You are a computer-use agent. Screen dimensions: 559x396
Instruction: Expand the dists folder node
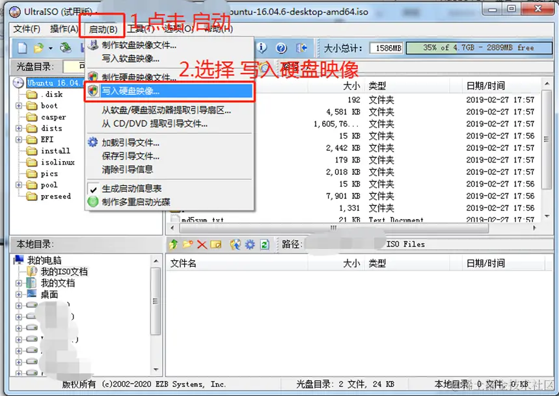[x=19, y=128]
